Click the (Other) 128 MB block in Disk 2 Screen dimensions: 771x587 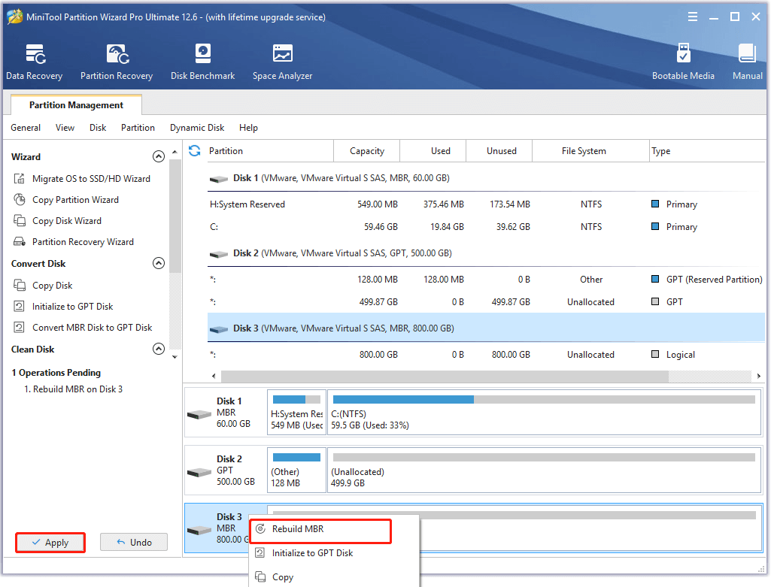click(x=296, y=470)
